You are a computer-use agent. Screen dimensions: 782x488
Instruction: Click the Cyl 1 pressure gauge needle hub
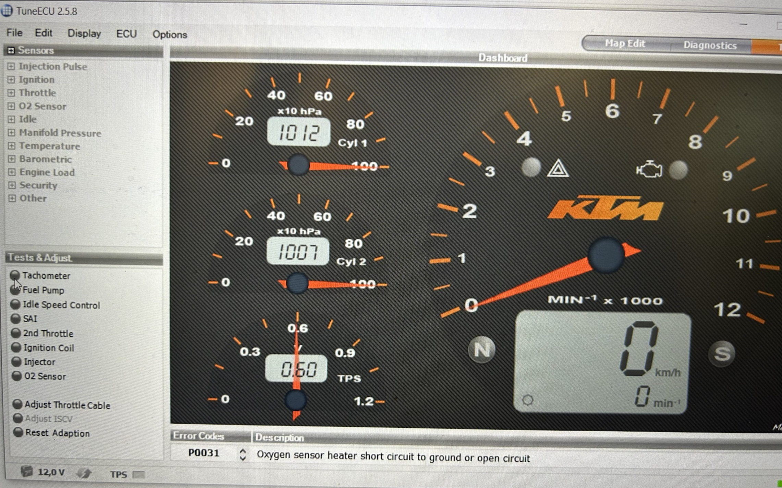tap(298, 165)
